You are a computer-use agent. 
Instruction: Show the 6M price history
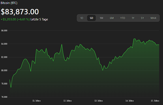tap(112, 18)
